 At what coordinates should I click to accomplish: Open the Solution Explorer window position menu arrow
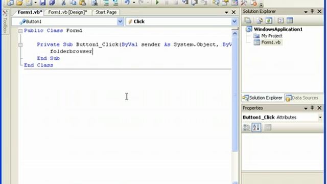(x=306, y=12)
